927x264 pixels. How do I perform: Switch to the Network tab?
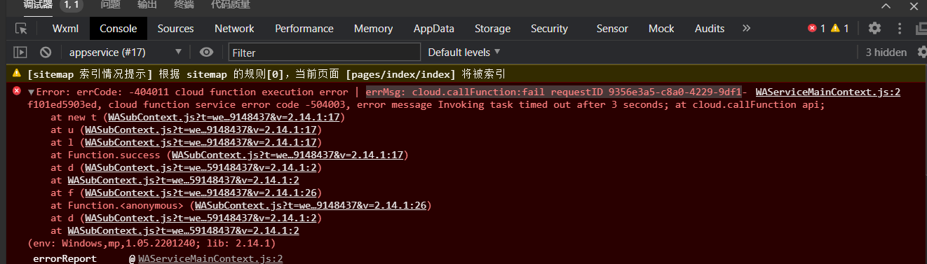[234, 29]
